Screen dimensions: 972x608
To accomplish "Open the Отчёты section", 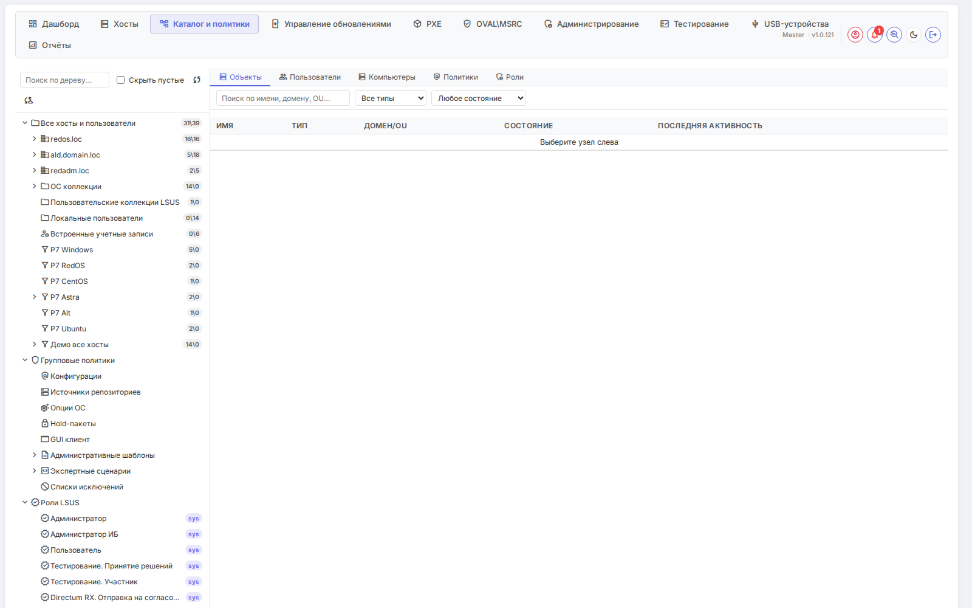I will tap(50, 45).
